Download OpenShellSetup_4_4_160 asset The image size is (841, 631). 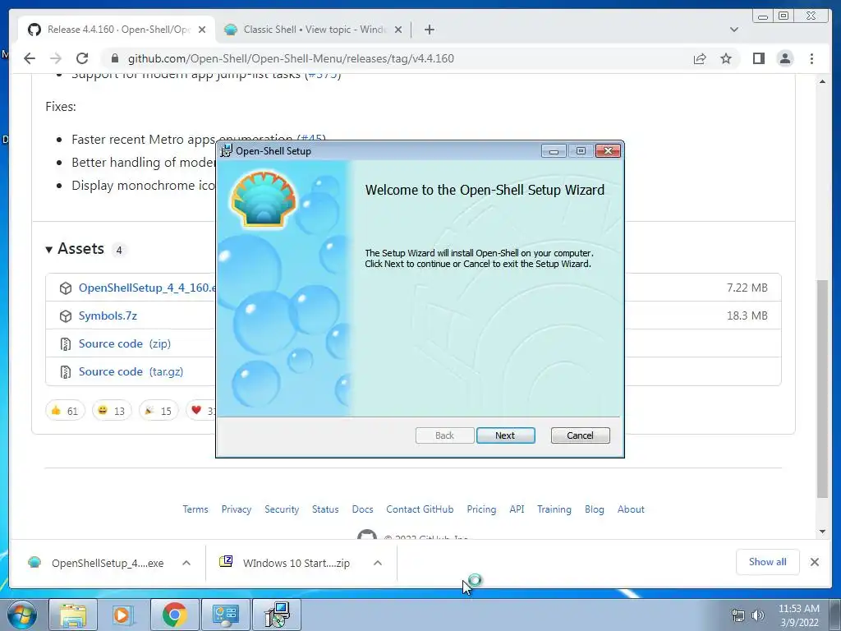[x=147, y=288]
